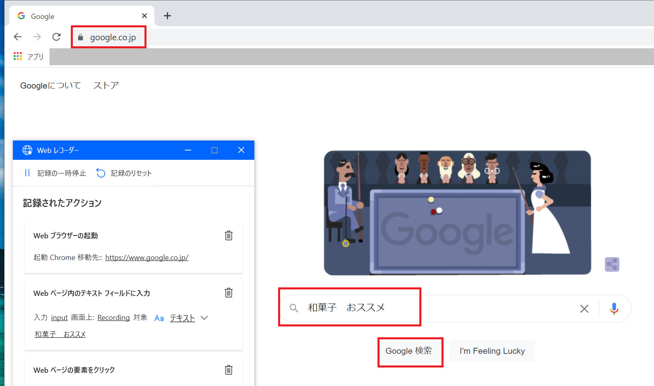Screen dimensions: 654x386
Task: Click the Web レコーダー globe icon
Action: tap(27, 150)
